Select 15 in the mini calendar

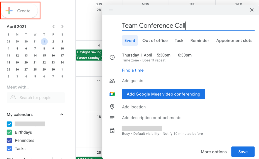point(44,55)
